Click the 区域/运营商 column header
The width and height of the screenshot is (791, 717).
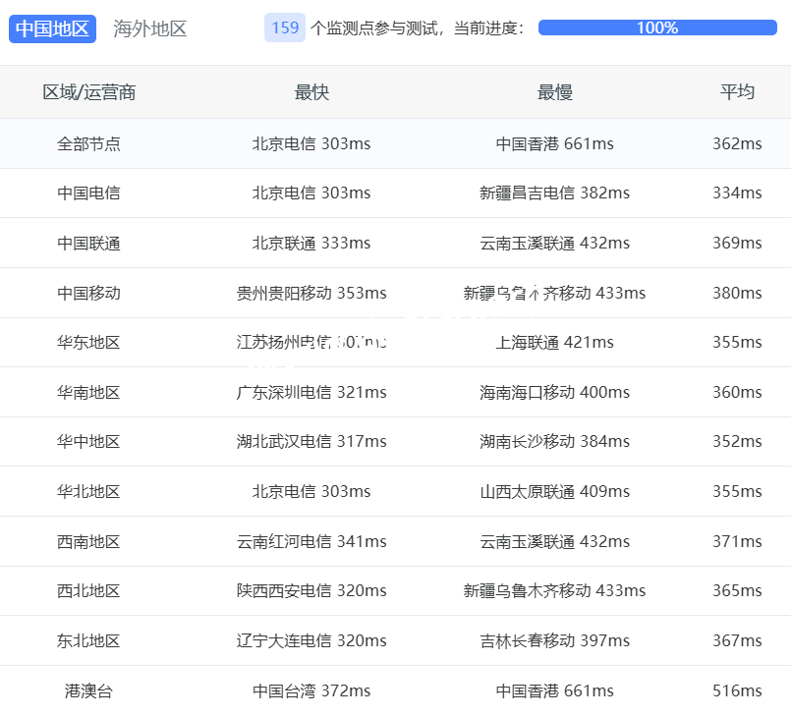[x=88, y=92]
